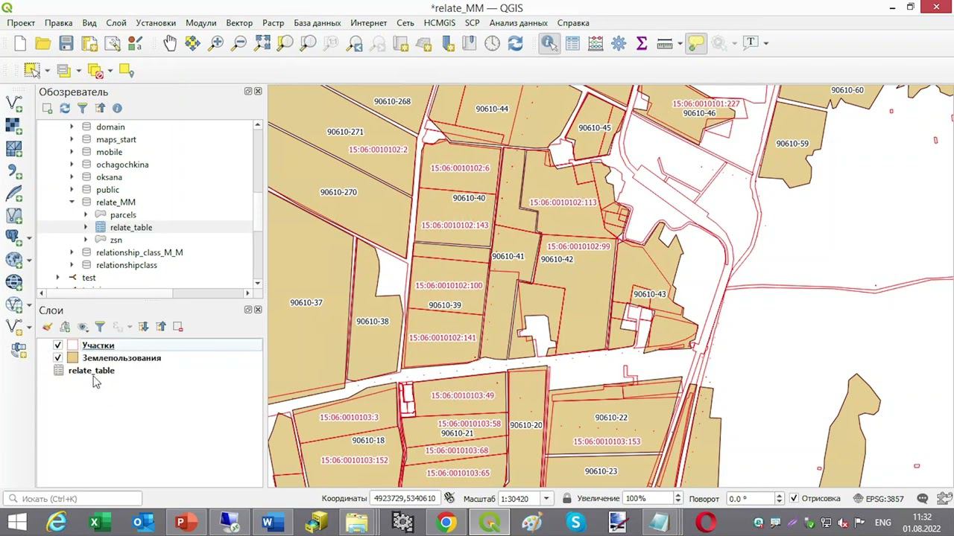
Task: Uncheck the Землепользования layer checkbox
Action: click(x=58, y=358)
